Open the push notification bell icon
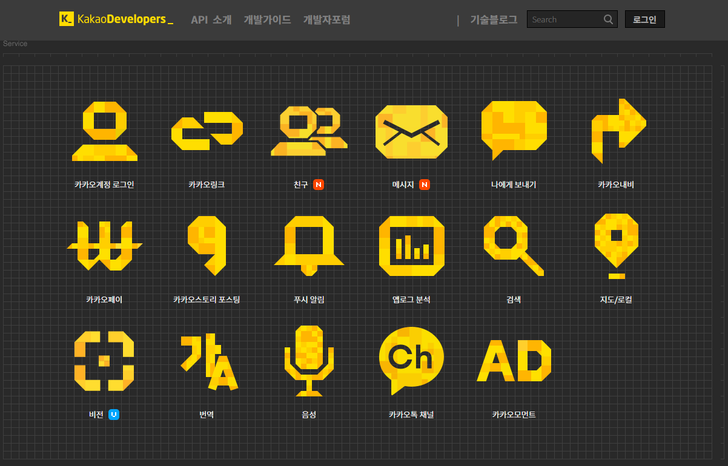This screenshot has height=466, width=728. pos(309,246)
